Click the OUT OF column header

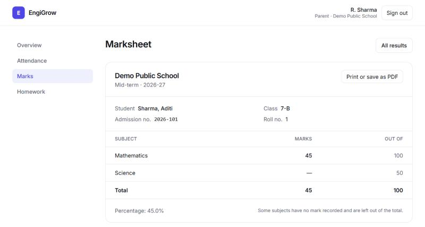pyautogui.click(x=394, y=139)
